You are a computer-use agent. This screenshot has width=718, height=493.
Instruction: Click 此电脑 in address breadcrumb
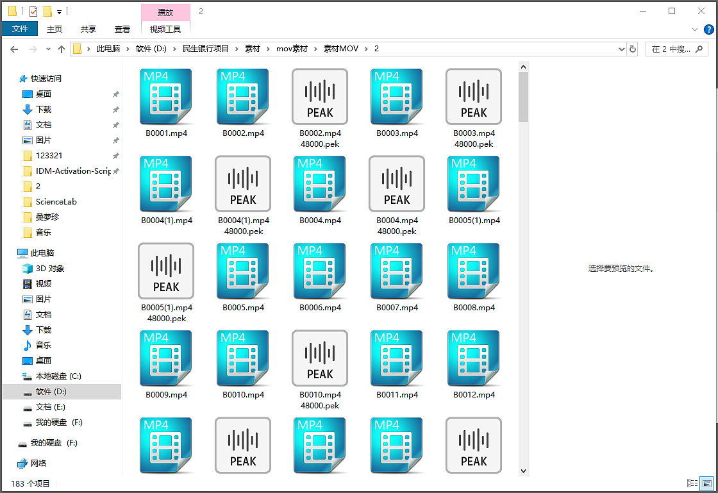[x=108, y=49]
